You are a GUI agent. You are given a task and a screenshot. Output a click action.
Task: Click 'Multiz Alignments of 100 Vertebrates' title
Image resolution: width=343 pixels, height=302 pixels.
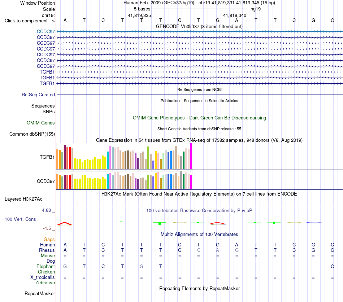tap(199, 235)
